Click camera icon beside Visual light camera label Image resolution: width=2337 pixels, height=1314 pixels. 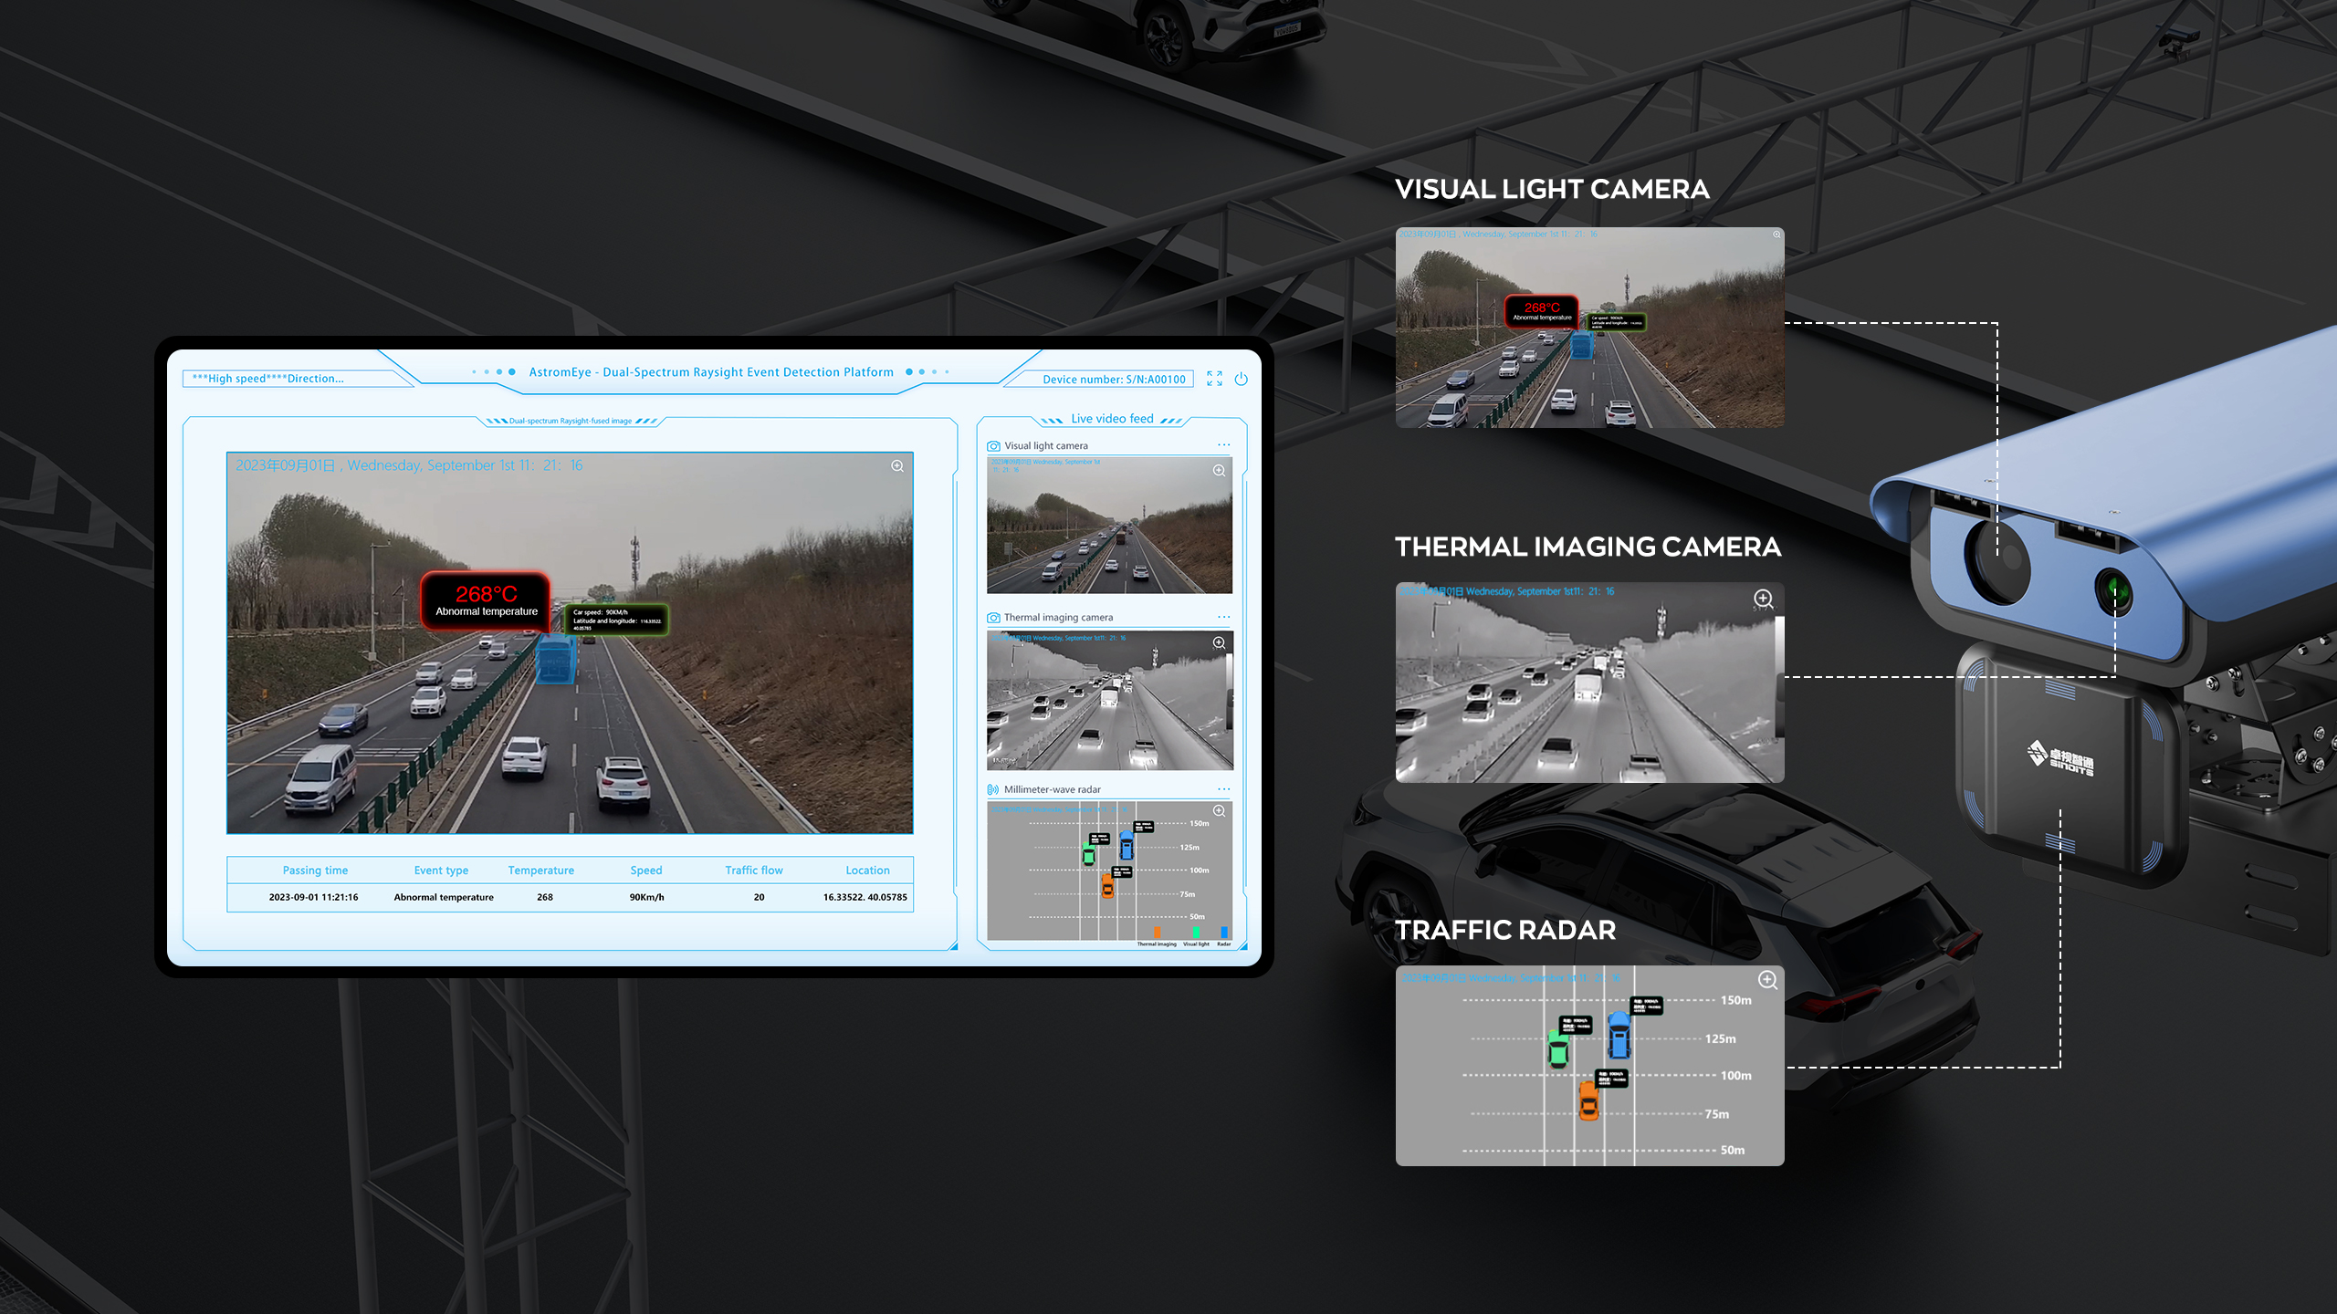tap(993, 446)
